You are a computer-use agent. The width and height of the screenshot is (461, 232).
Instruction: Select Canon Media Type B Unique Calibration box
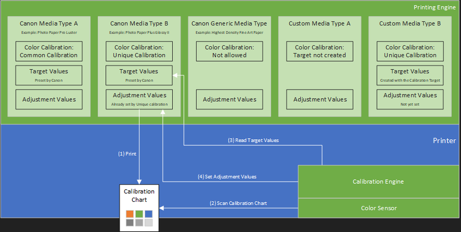139,51
